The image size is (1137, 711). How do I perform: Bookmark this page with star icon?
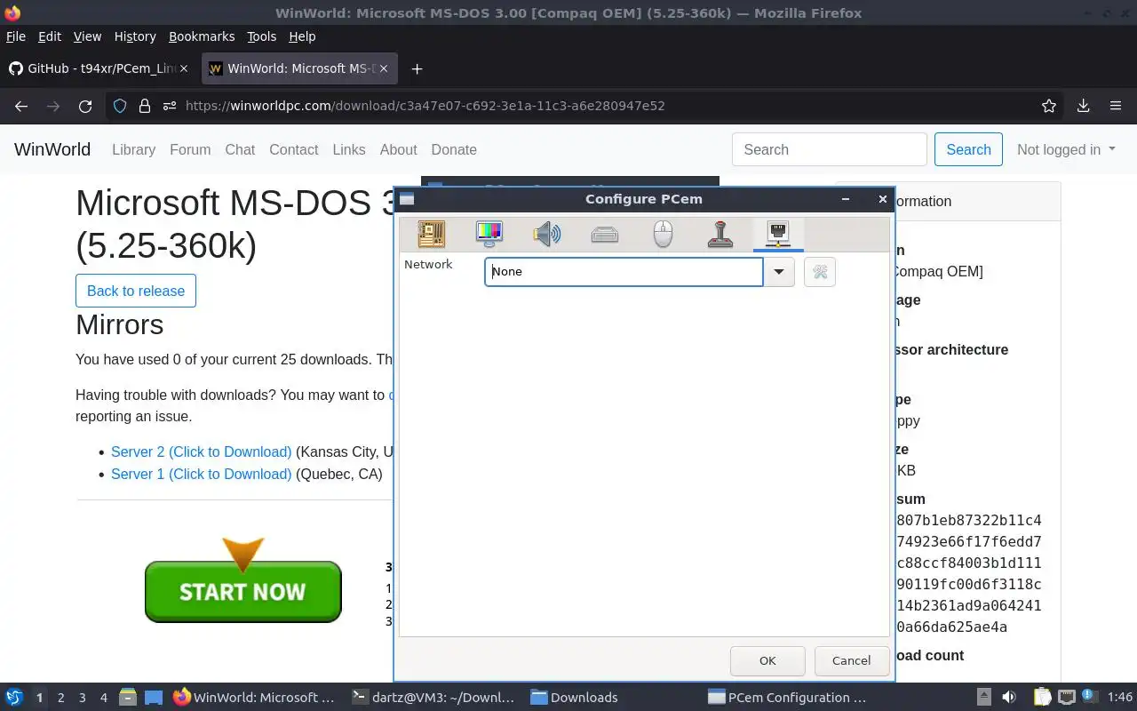click(x=1049, y=106)
